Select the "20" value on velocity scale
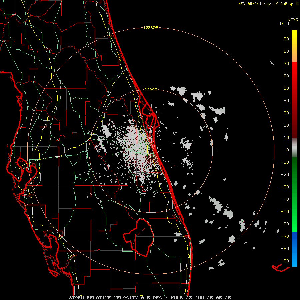 click(286, 125)
